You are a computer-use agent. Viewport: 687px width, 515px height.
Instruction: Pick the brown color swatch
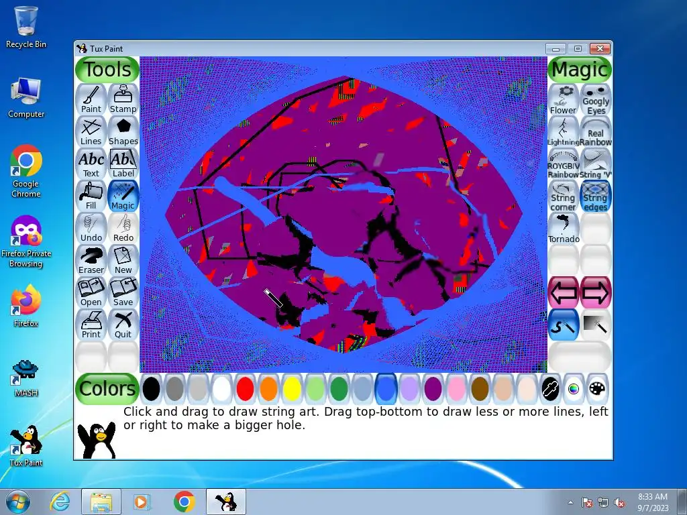480,388
